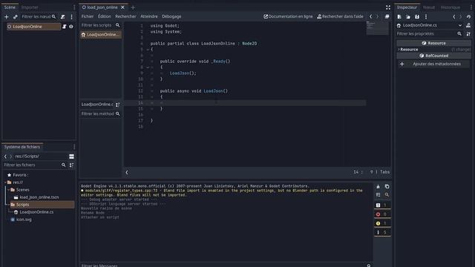Select LoadJsonOnline script in script list
This screenshot has height=267, width=475.
click(100, 35)
